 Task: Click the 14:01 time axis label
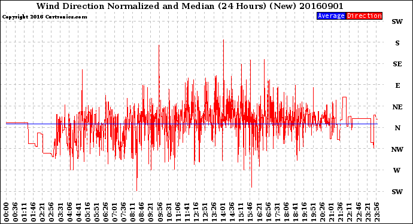[x=223, y=212]
